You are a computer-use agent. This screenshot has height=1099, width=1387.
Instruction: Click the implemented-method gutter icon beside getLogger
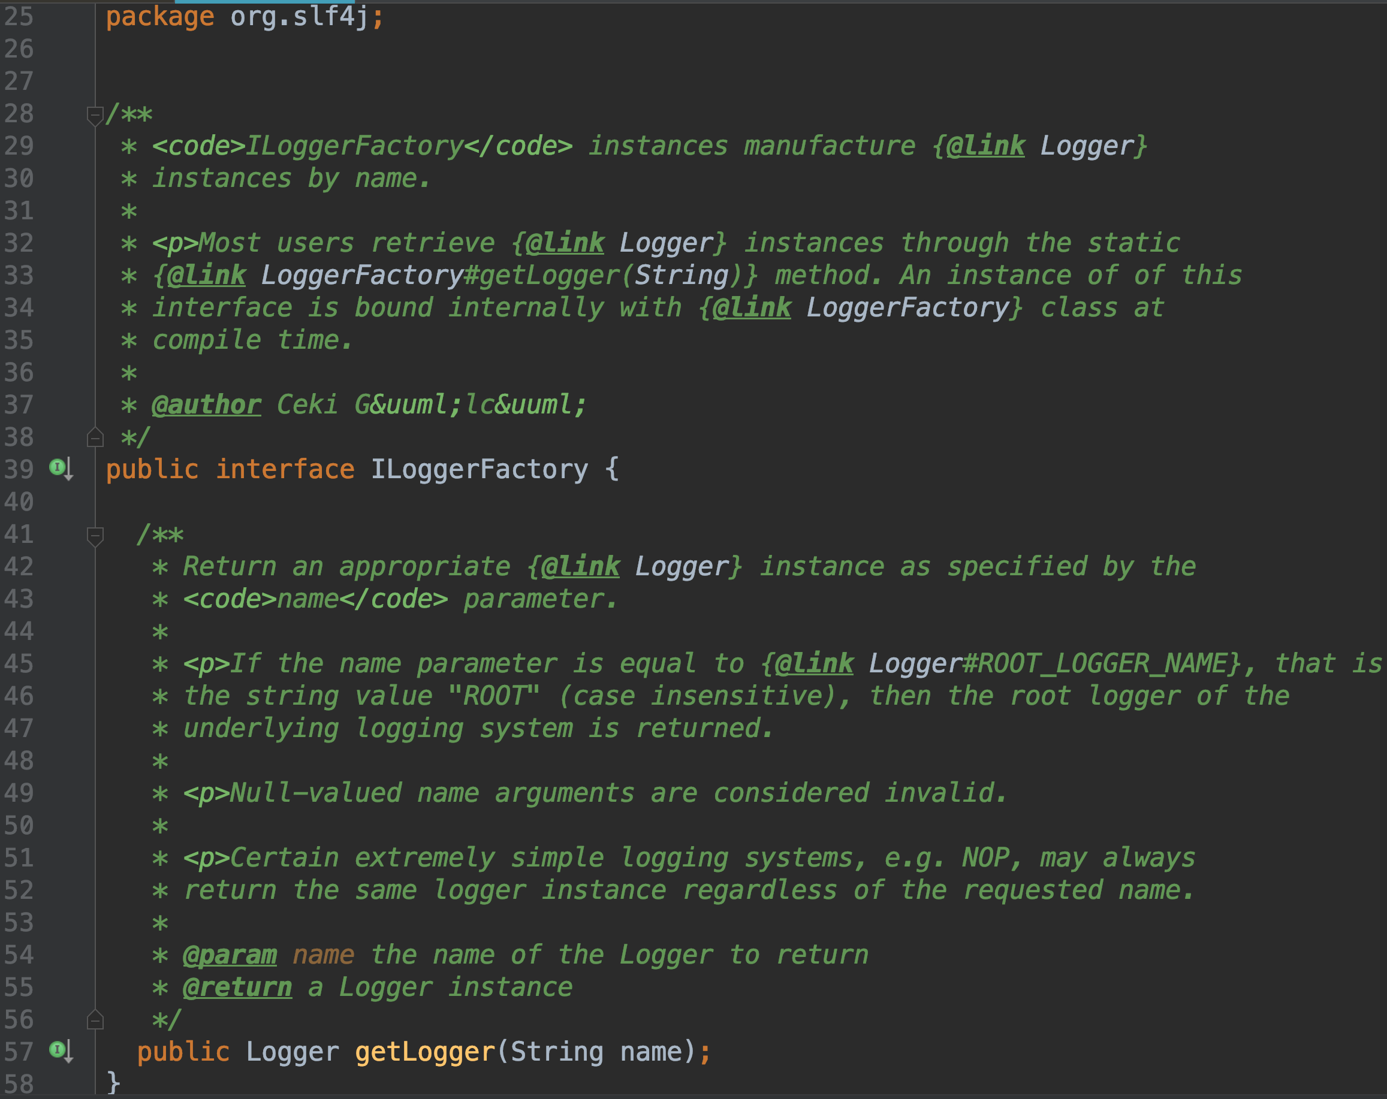pos(61,1052)
